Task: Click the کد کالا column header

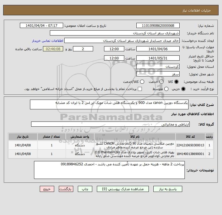Action: point(190,137)
